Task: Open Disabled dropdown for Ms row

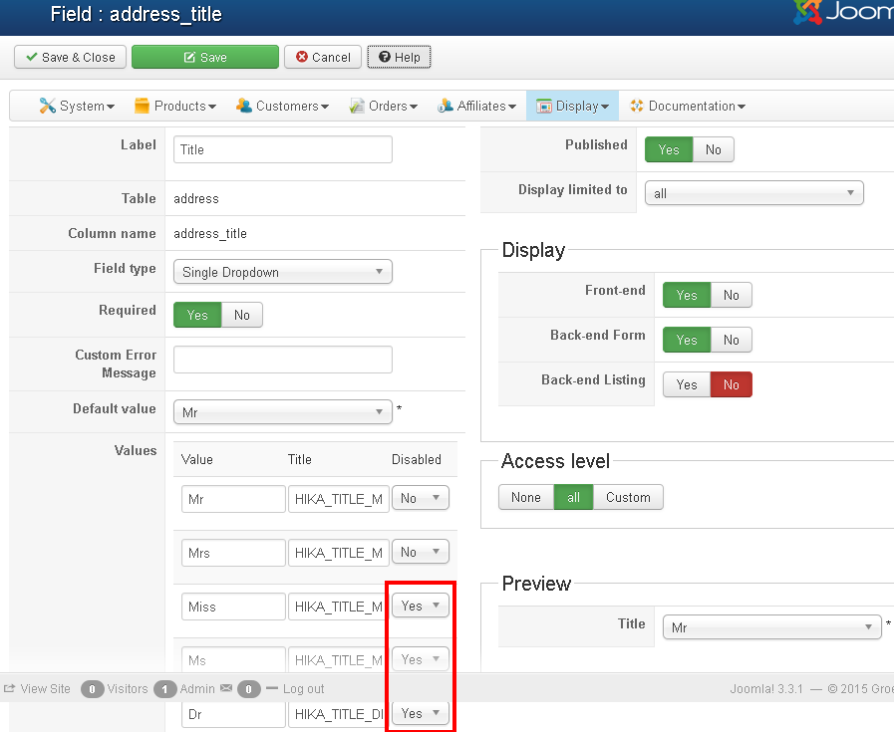Action: 421,659
